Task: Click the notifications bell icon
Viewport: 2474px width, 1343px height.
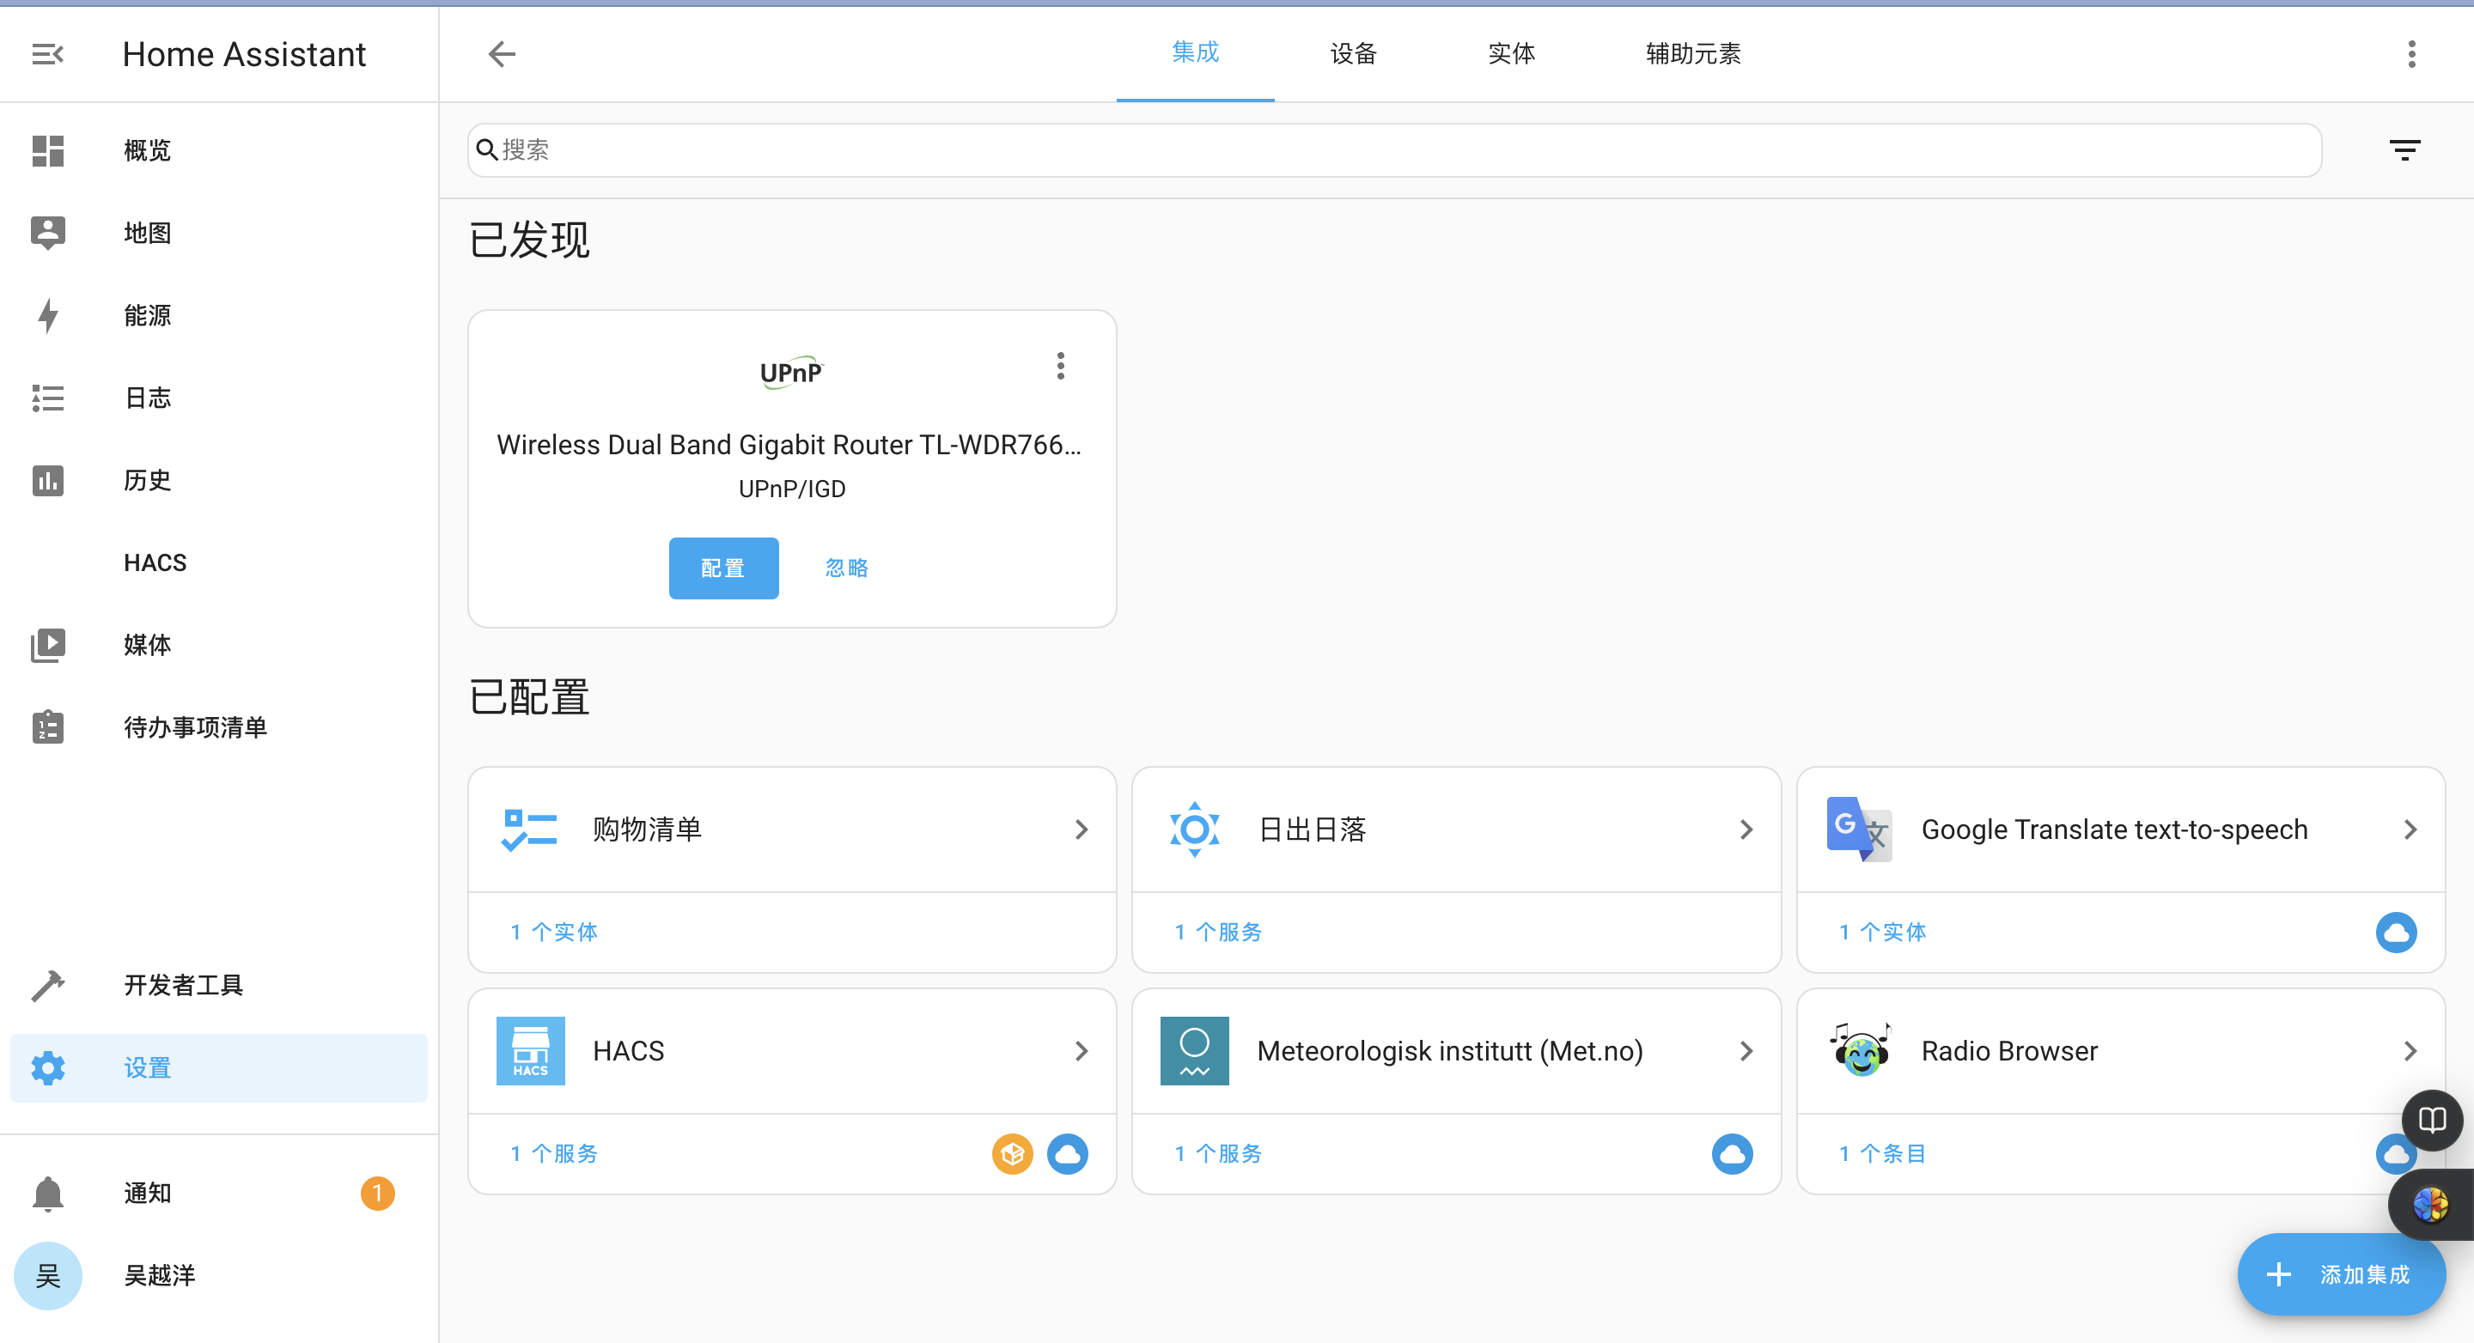Action: (x=47, y=1194)
